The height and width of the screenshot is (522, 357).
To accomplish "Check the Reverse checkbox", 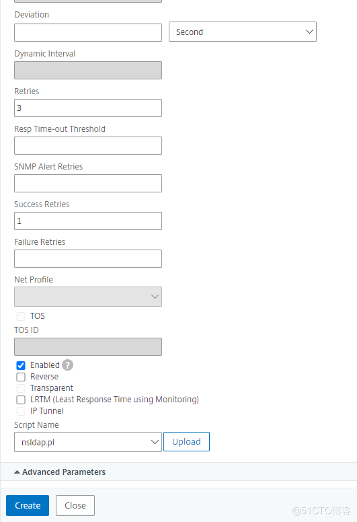I will pos(21,377).
